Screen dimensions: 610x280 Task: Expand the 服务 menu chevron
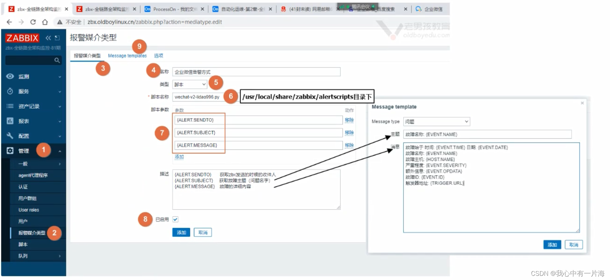coord(60,92)
